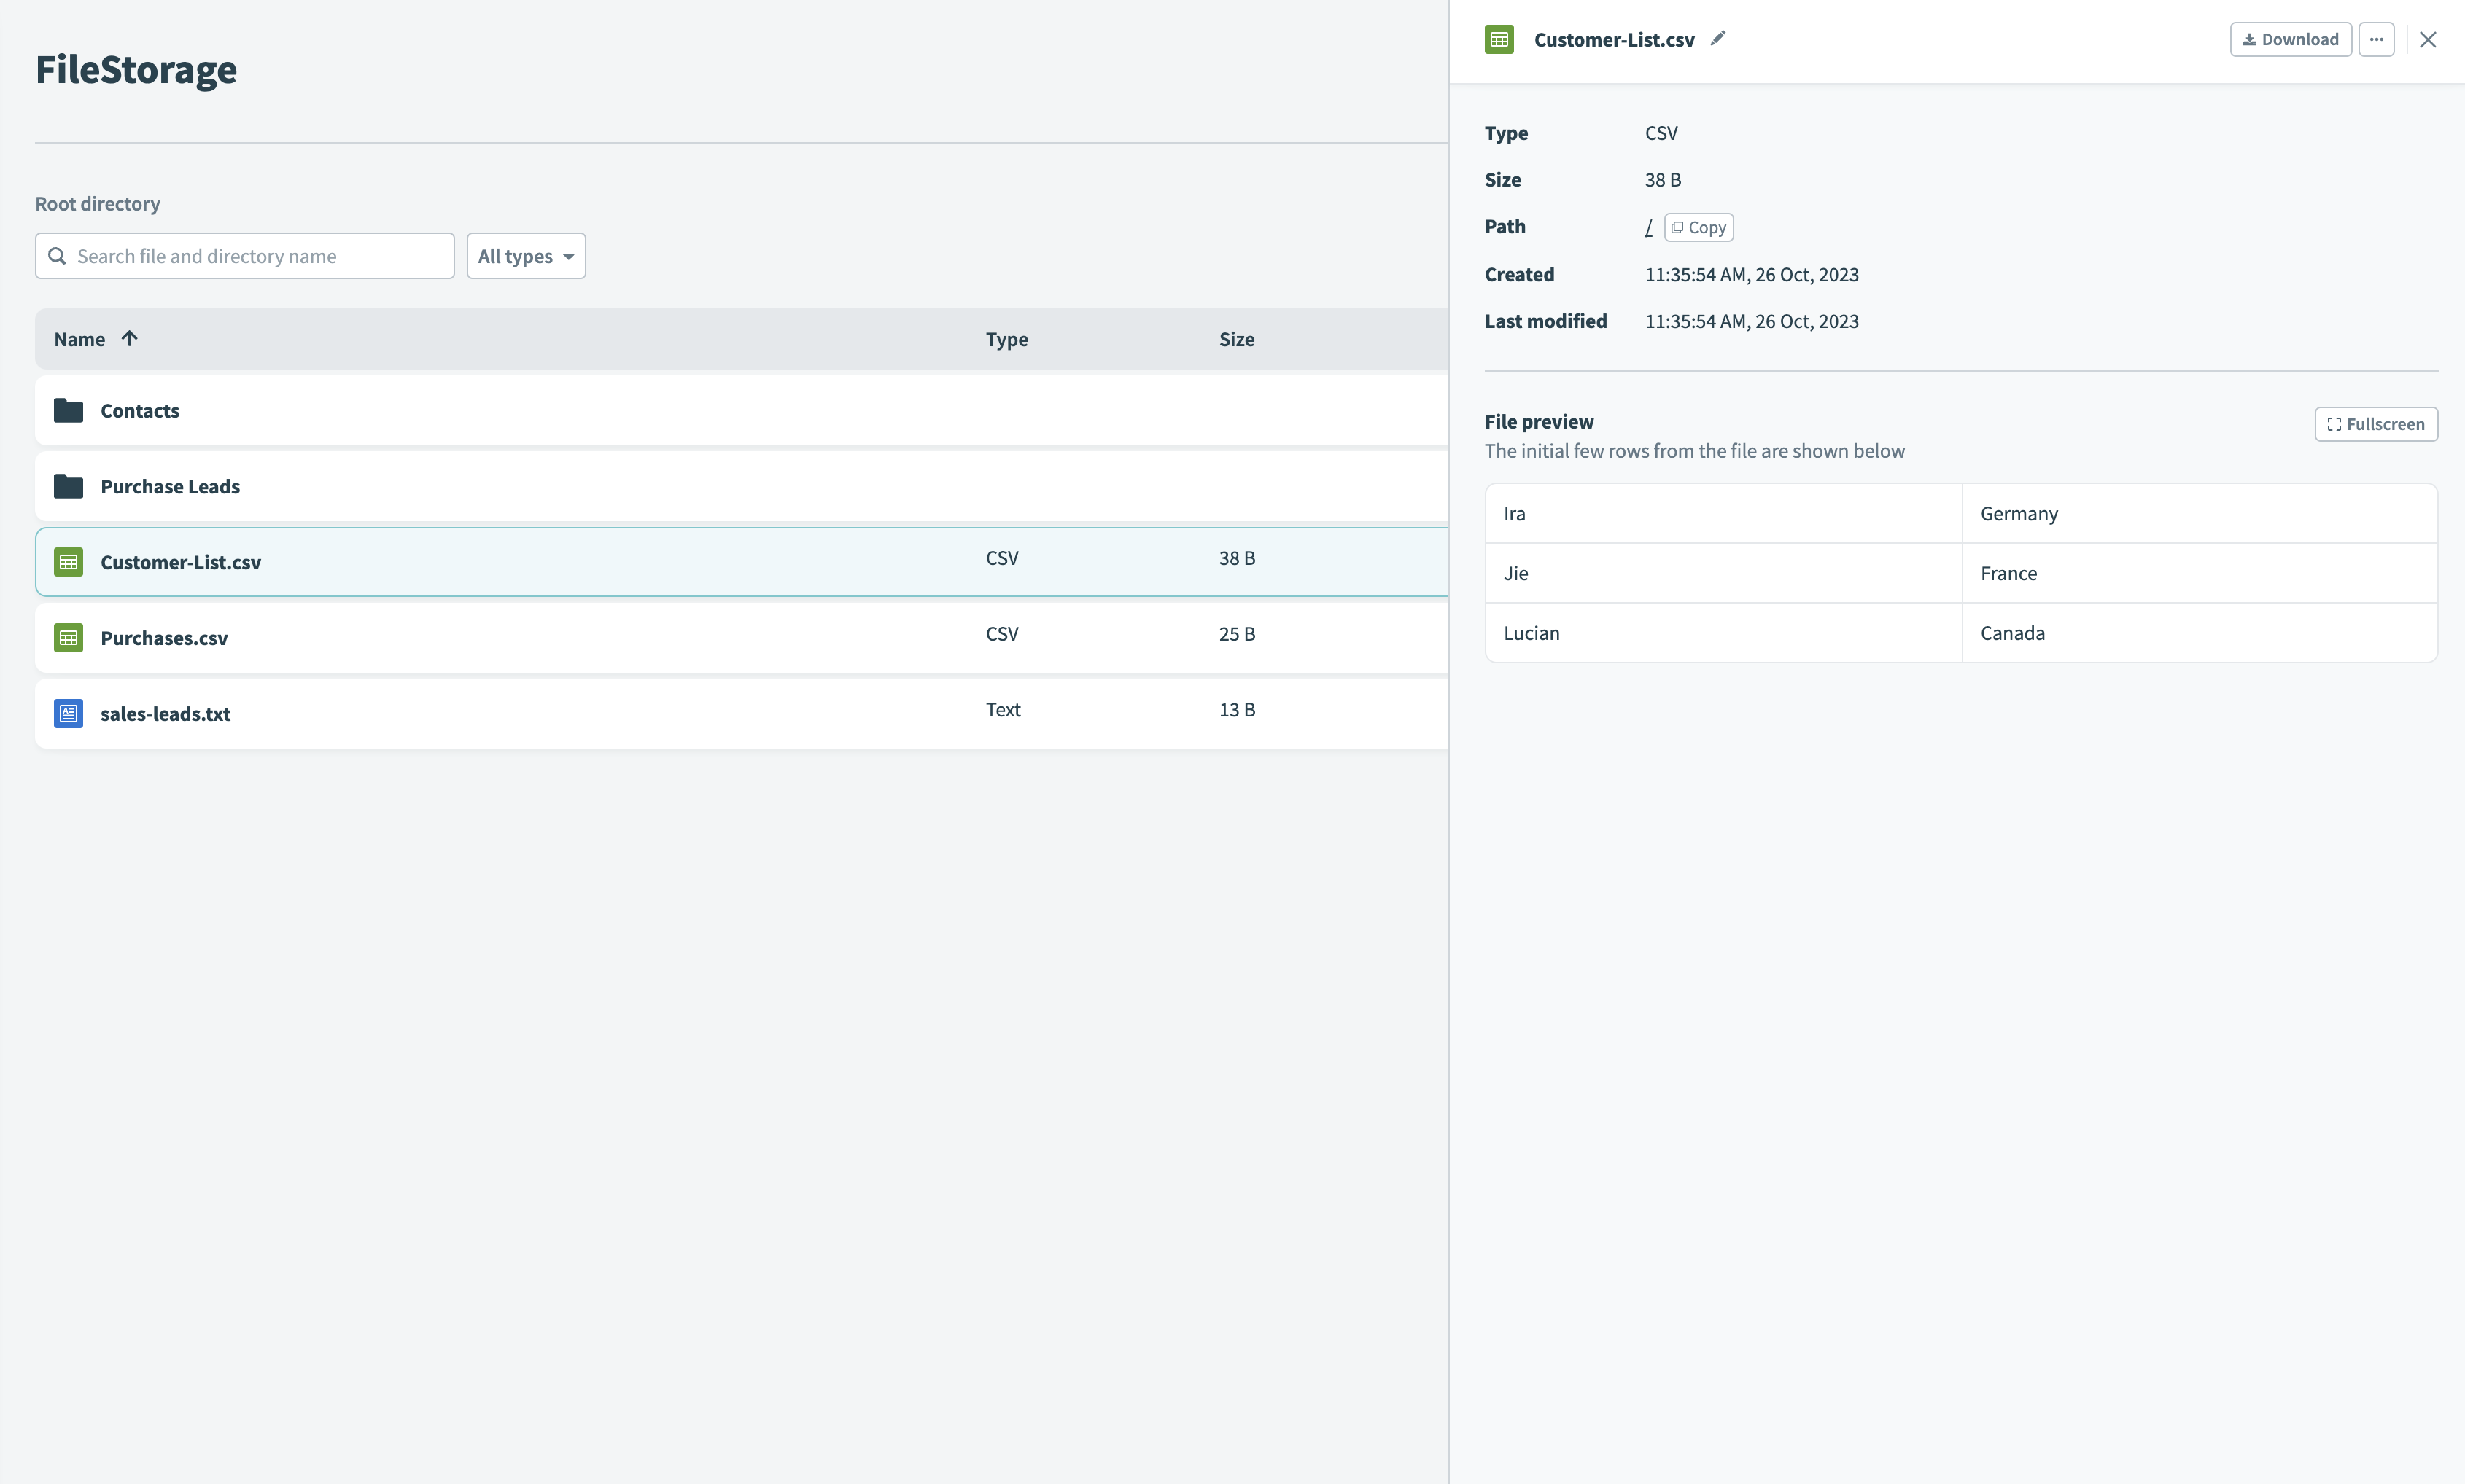This screenshot has width=2465, height=1484.
Task: Click the 13 B size value
Action: [x=1236, y=710]
